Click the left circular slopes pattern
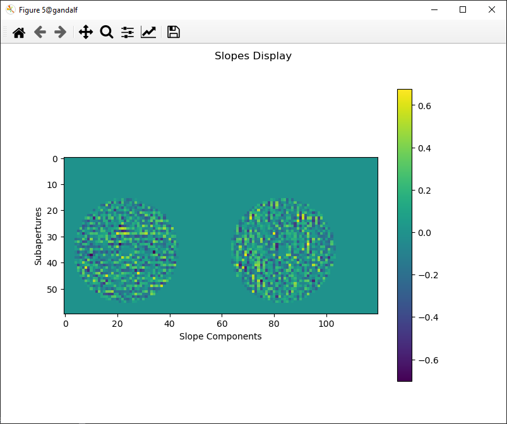 [126, 250]
